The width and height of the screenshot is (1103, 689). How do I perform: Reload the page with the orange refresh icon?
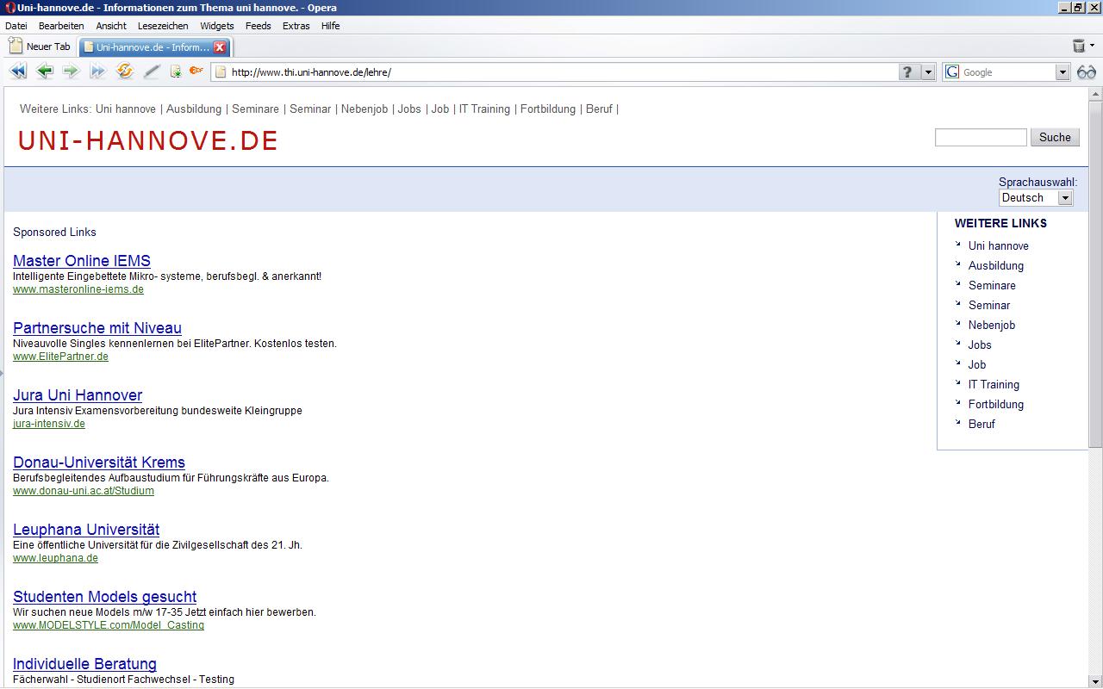(125, 71)
